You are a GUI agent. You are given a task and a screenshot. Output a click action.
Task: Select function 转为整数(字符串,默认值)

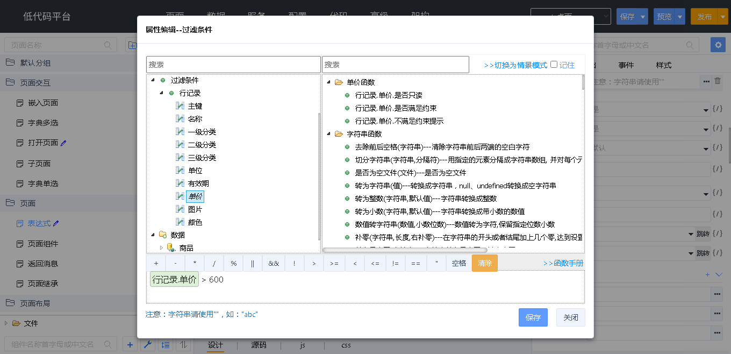[x=426, y=199]
